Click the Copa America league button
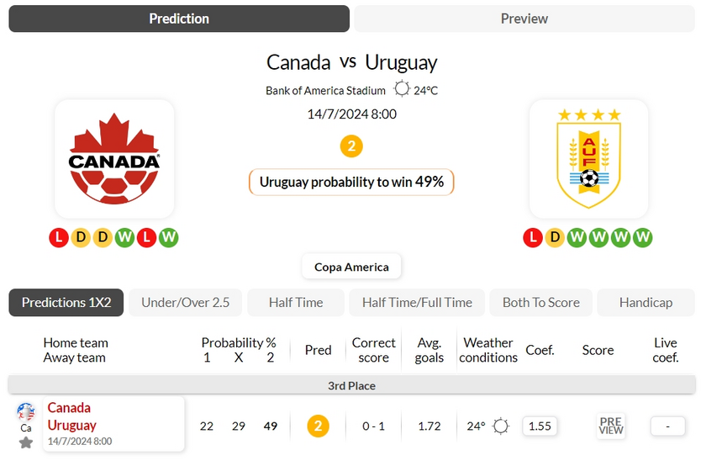The height and width of the screenshot is (466, 706). pos(351,267)
